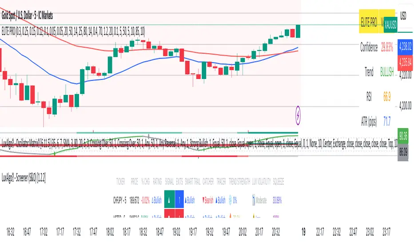Viewport: 414px width, 244px height.
Task: Click the red 4,235.84 price label
Action: pyautogui.click(x=405, y=62)
